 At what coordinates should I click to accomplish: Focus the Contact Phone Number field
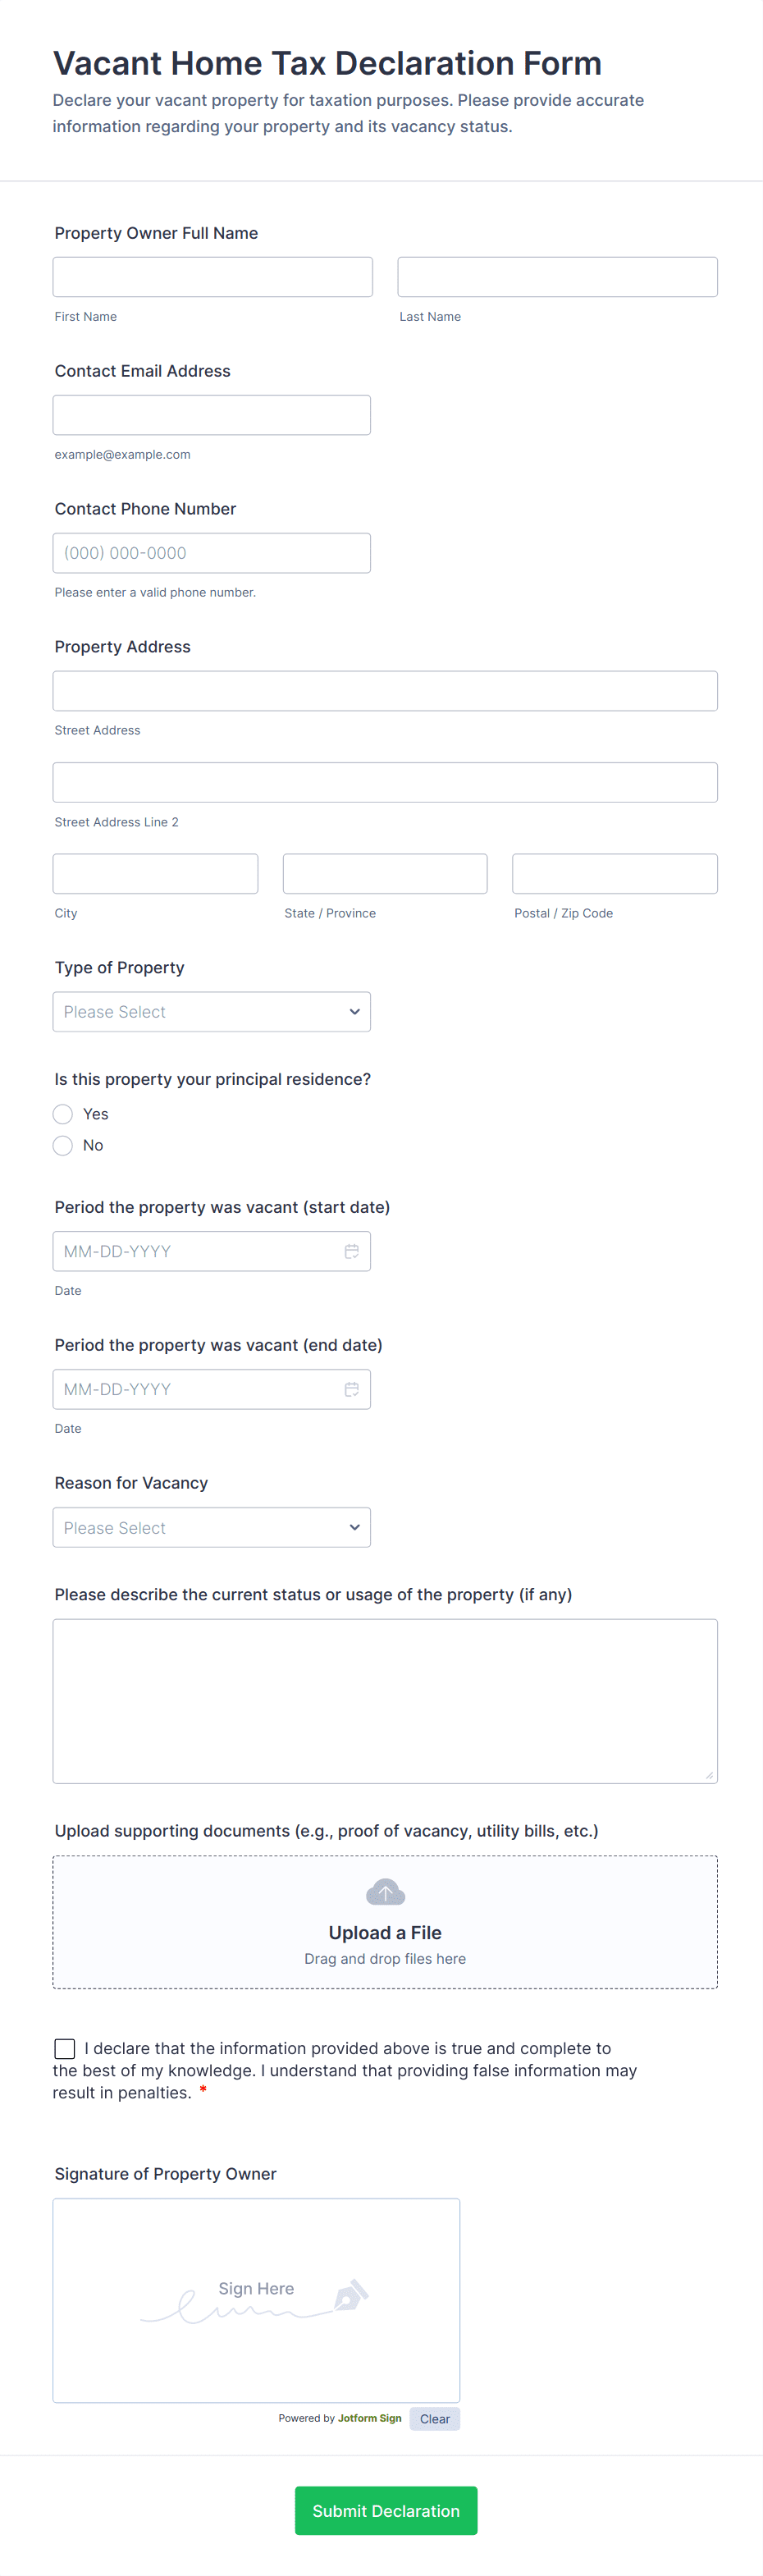pos(211,553)
